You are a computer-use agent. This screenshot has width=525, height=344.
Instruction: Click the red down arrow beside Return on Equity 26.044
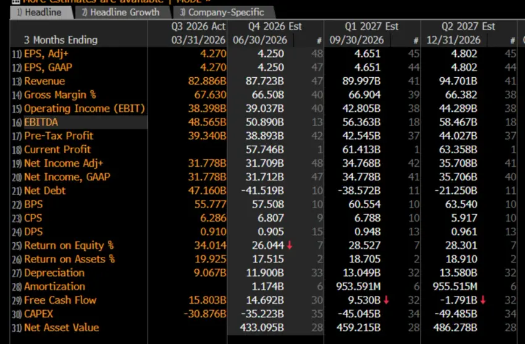coord(290,245)
